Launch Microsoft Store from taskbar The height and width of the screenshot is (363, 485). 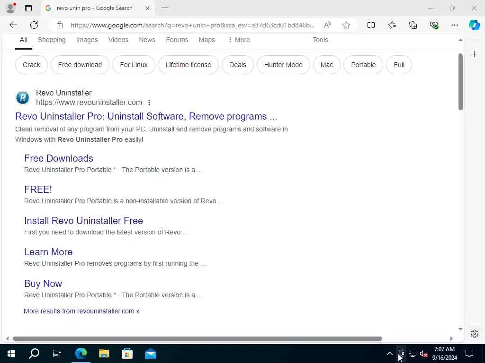pyautogui.click(x=127, y=354)
